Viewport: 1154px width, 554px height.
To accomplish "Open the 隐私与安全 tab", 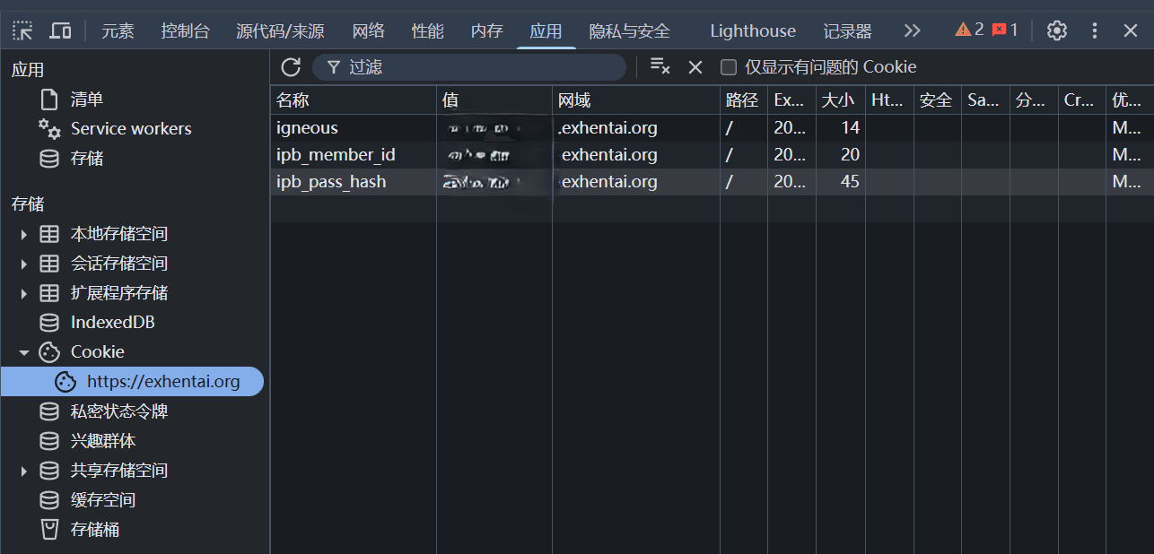I will click(x=629, y=31).
